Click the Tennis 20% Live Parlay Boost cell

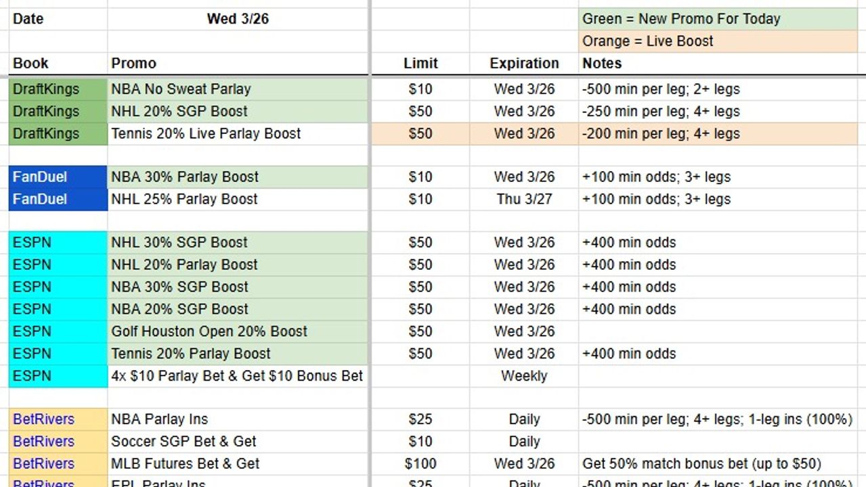238,133
